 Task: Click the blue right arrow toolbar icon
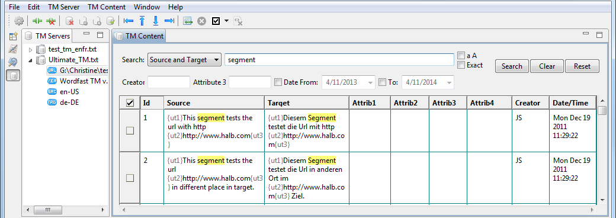[x=169, y=21]
